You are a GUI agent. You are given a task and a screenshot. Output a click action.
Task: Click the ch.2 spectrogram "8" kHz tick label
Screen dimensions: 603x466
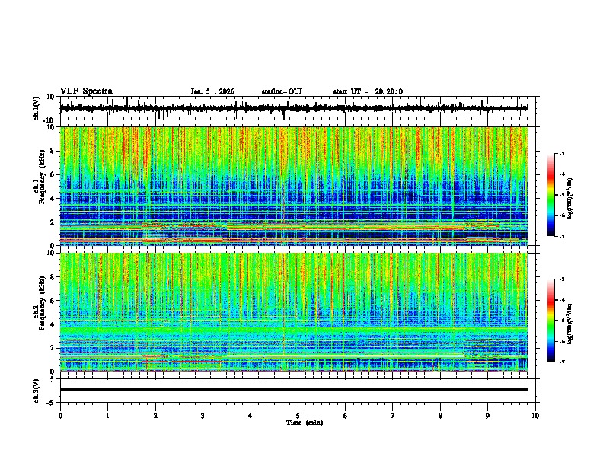53,277
